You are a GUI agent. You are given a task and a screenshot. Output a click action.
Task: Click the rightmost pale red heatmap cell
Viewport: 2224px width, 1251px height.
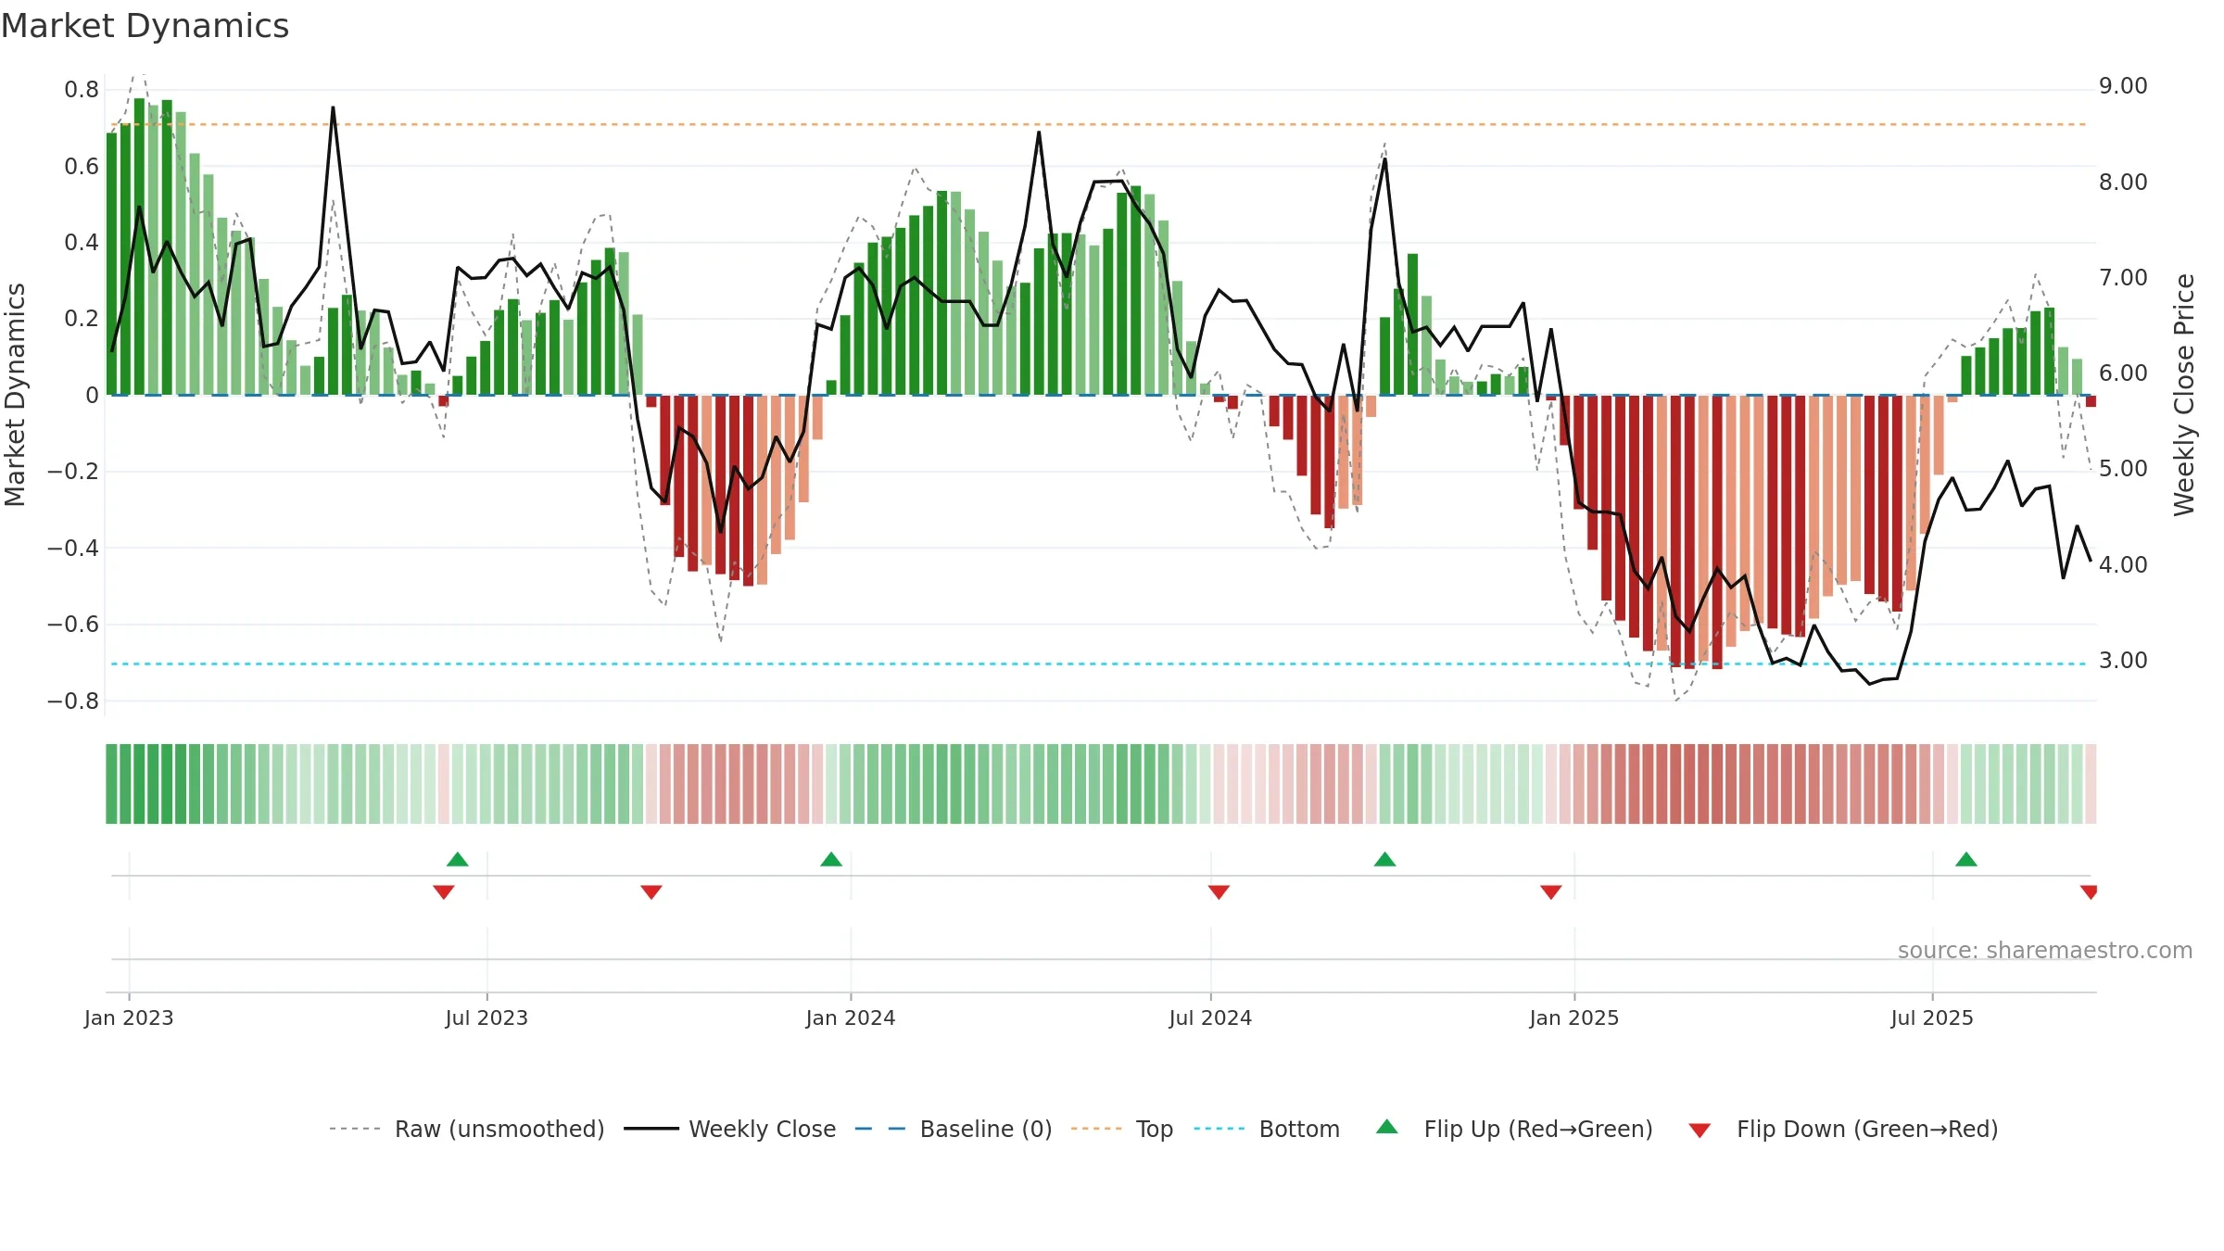point(2091,784)
